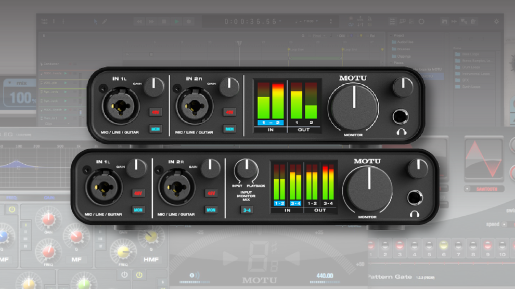Click the green power icon in EQ panel
The width and height of the screenshot is (515, 289).
(139, 274)
